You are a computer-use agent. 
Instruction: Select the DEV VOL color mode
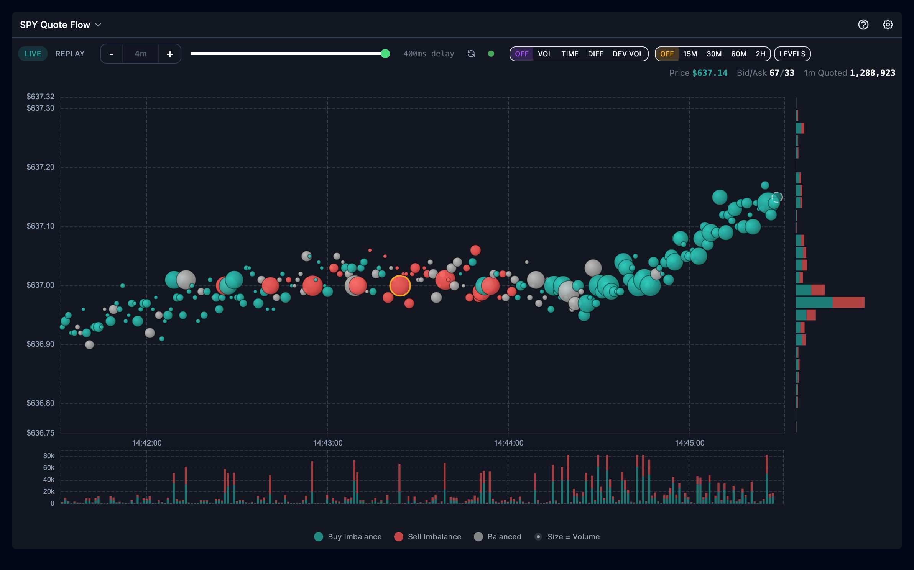coord(628,54)
